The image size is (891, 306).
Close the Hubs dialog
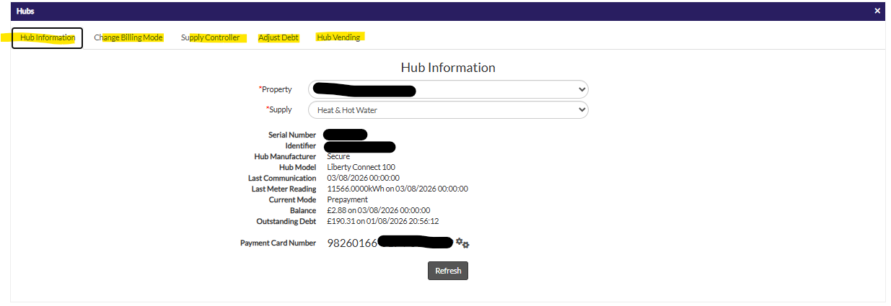[877, 11]
